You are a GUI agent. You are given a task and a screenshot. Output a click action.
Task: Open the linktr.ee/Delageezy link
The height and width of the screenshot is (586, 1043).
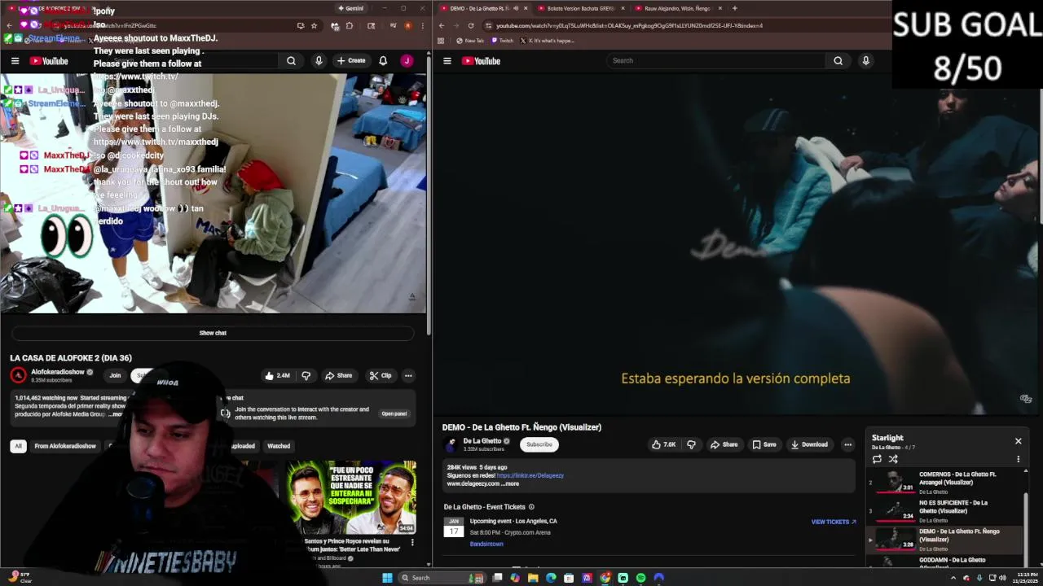coord(530,475)
